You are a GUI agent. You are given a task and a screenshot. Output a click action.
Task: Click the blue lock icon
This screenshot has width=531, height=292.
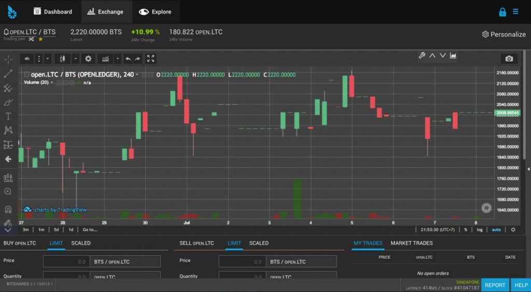tap(502, 12)
